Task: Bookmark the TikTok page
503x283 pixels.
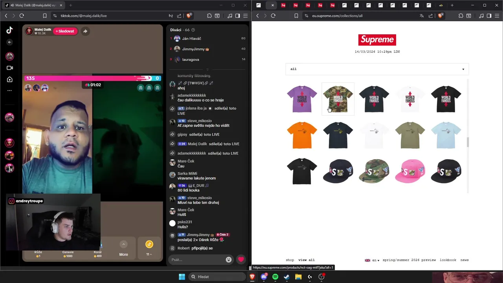Action: [x=44, y=16]
